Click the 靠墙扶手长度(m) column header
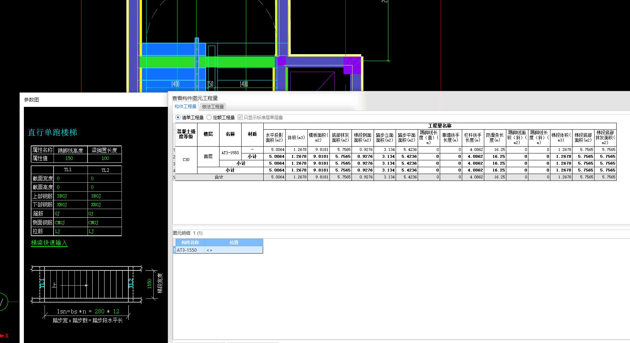Viewport: 630px width, 343px height. point(451,138)
